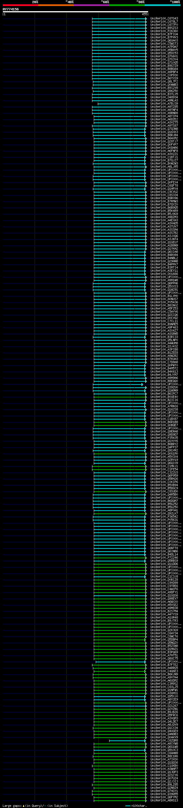Viewport: 183px width, 808px height.
Task: Select the UniRef100_Q59I53 label
Action: point(164,53)
